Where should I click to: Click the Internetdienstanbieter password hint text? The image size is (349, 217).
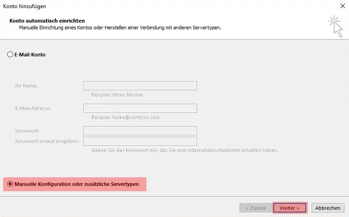[185, 150]
